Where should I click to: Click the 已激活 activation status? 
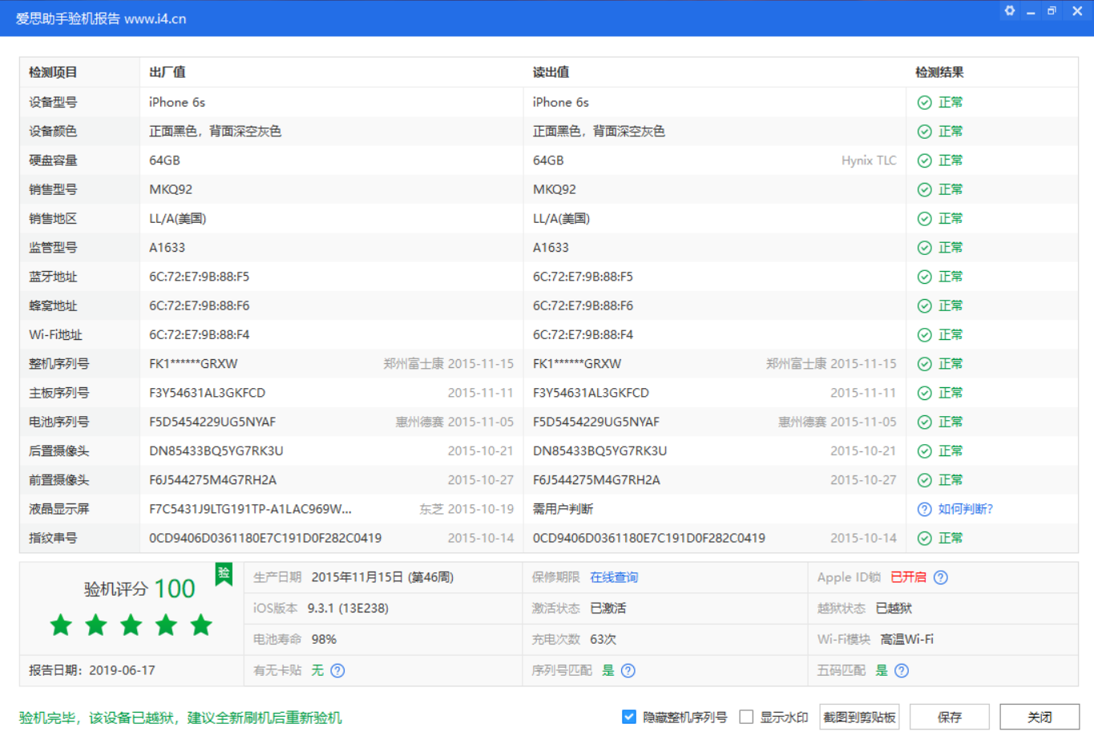608,609
